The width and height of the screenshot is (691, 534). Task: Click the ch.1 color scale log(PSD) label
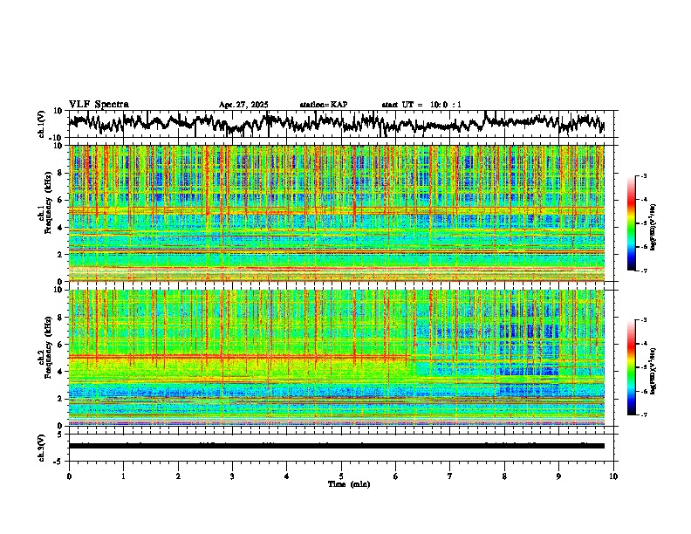653,228
